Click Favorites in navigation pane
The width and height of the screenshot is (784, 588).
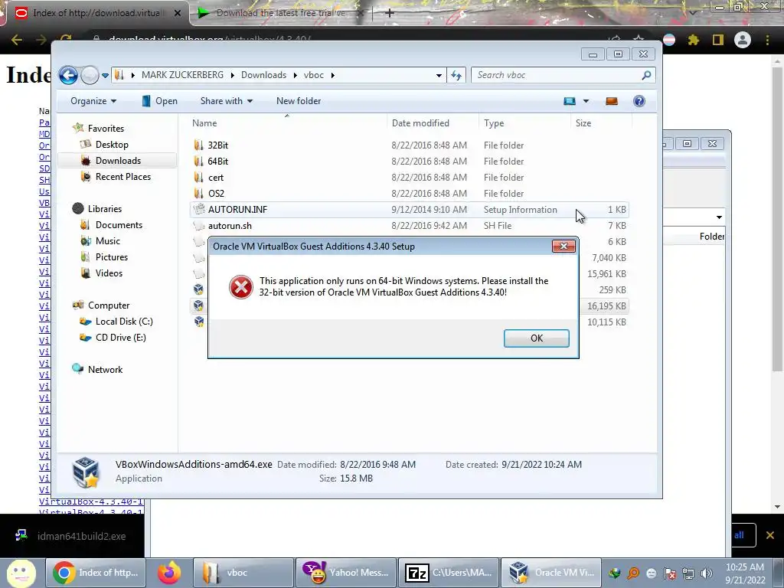coord(106,129)
